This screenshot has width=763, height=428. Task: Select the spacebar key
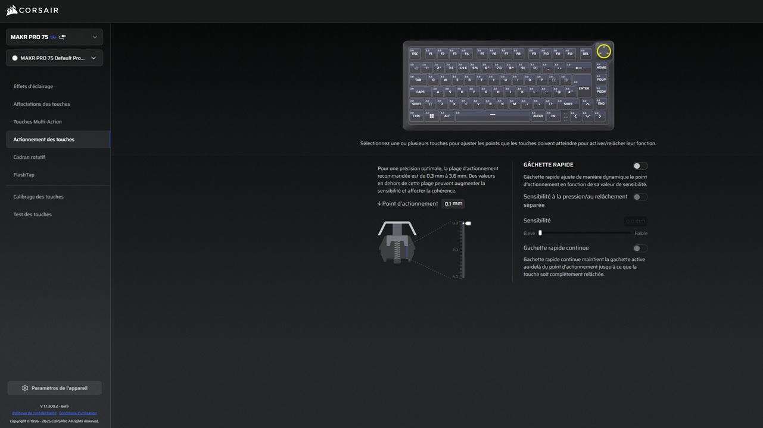click(492, 115)
